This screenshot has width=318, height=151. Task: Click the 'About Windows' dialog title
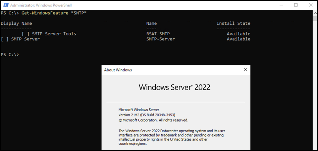click(118, 70)
